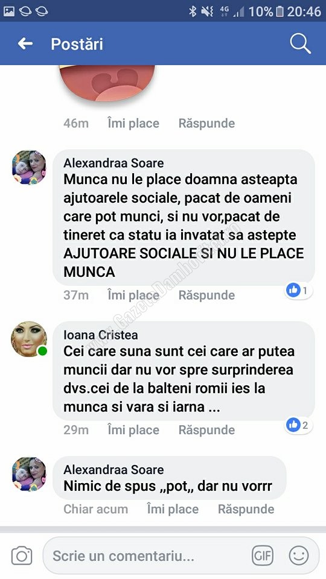The image size is (326, 579).
Task: Tap like reaction badge showing 2
Action: (299, 425)
